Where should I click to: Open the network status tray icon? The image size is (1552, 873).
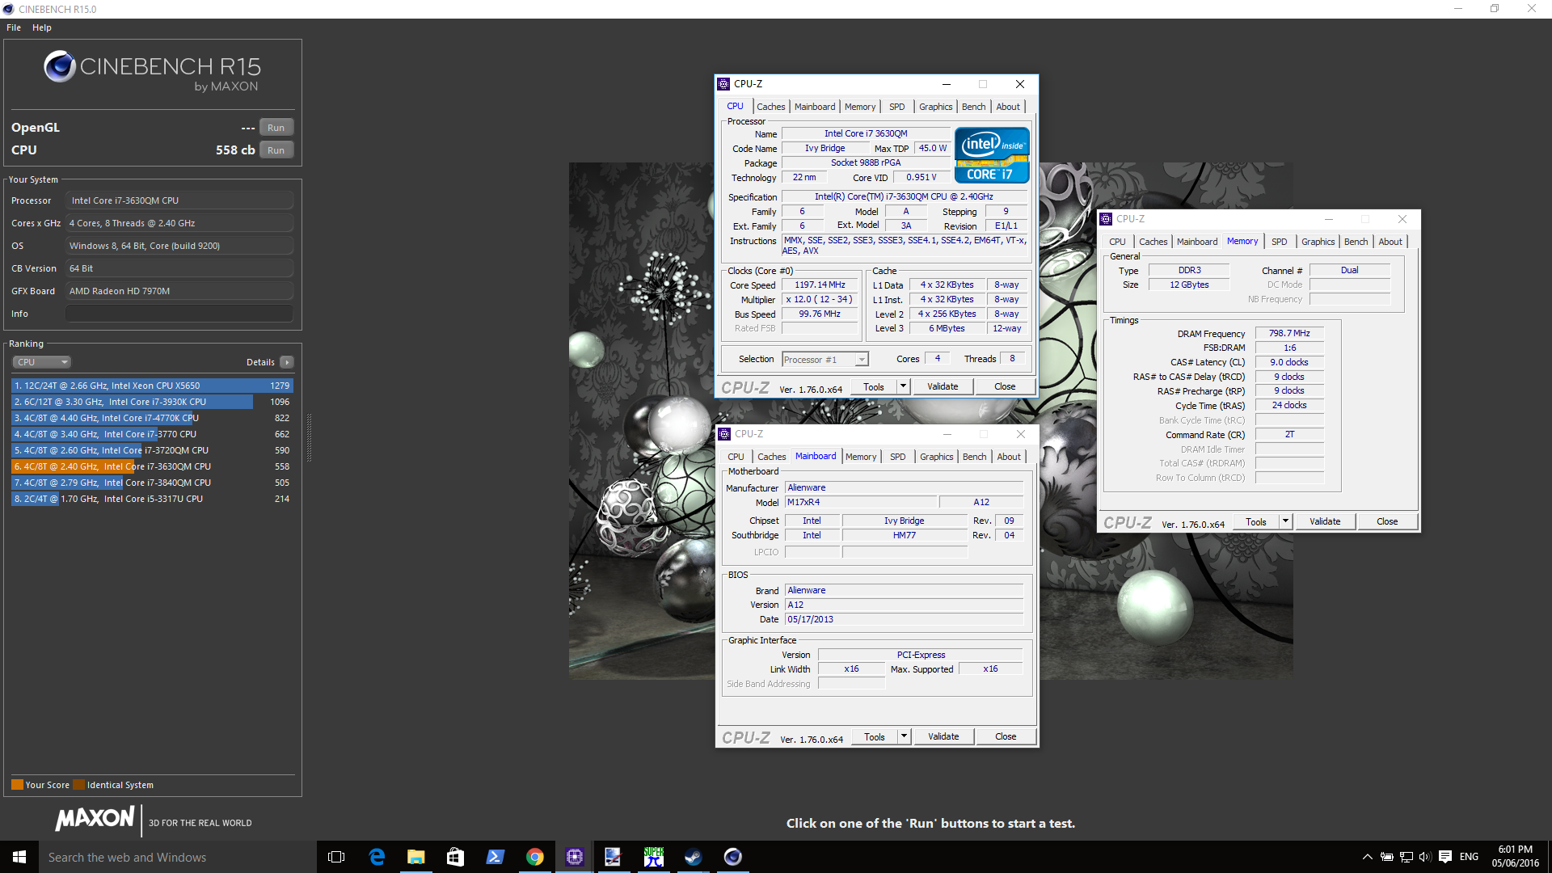tap(1406, 857)
